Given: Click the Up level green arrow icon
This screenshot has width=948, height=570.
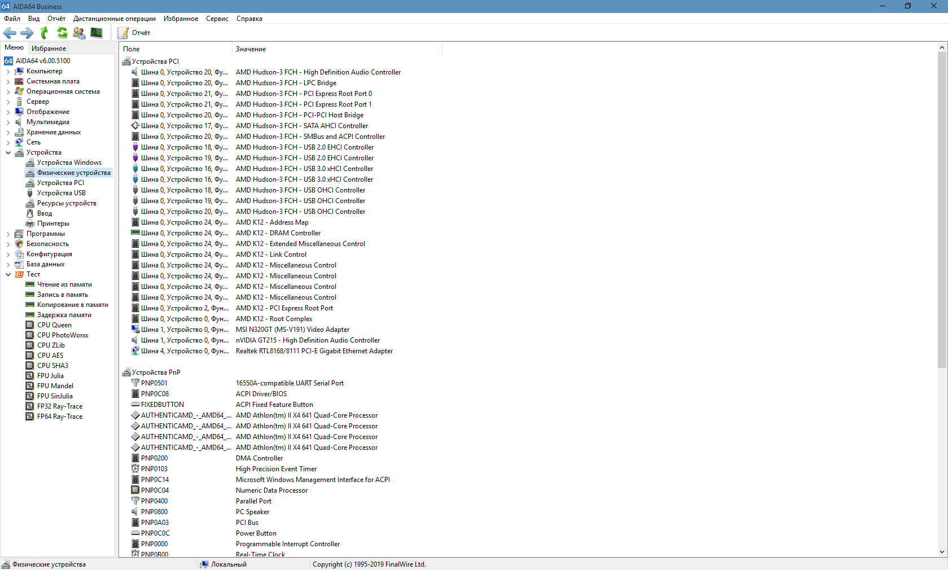Looking at the screenshot, I should tap(44, 33).
